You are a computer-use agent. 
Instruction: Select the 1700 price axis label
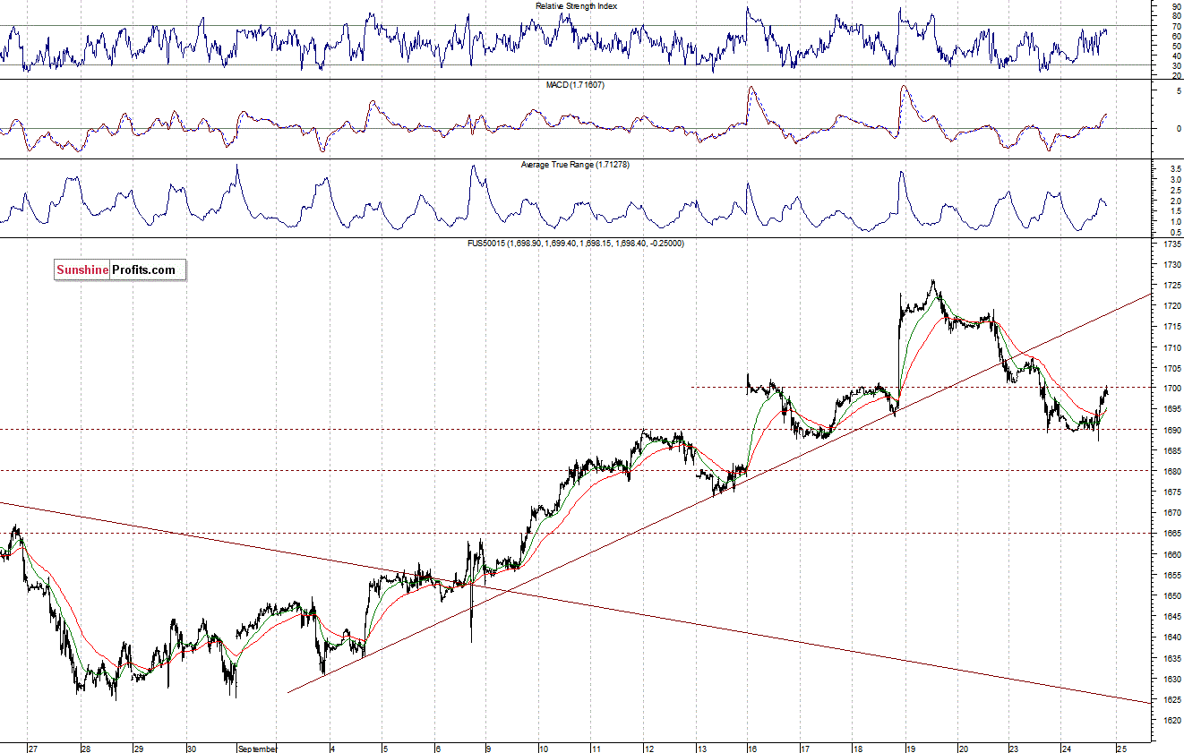click(1171, 389)
